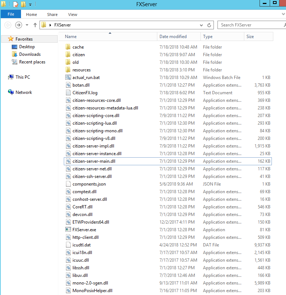Select citizen-scripting-v8.dll file name
286x295 pixels.
94,138
